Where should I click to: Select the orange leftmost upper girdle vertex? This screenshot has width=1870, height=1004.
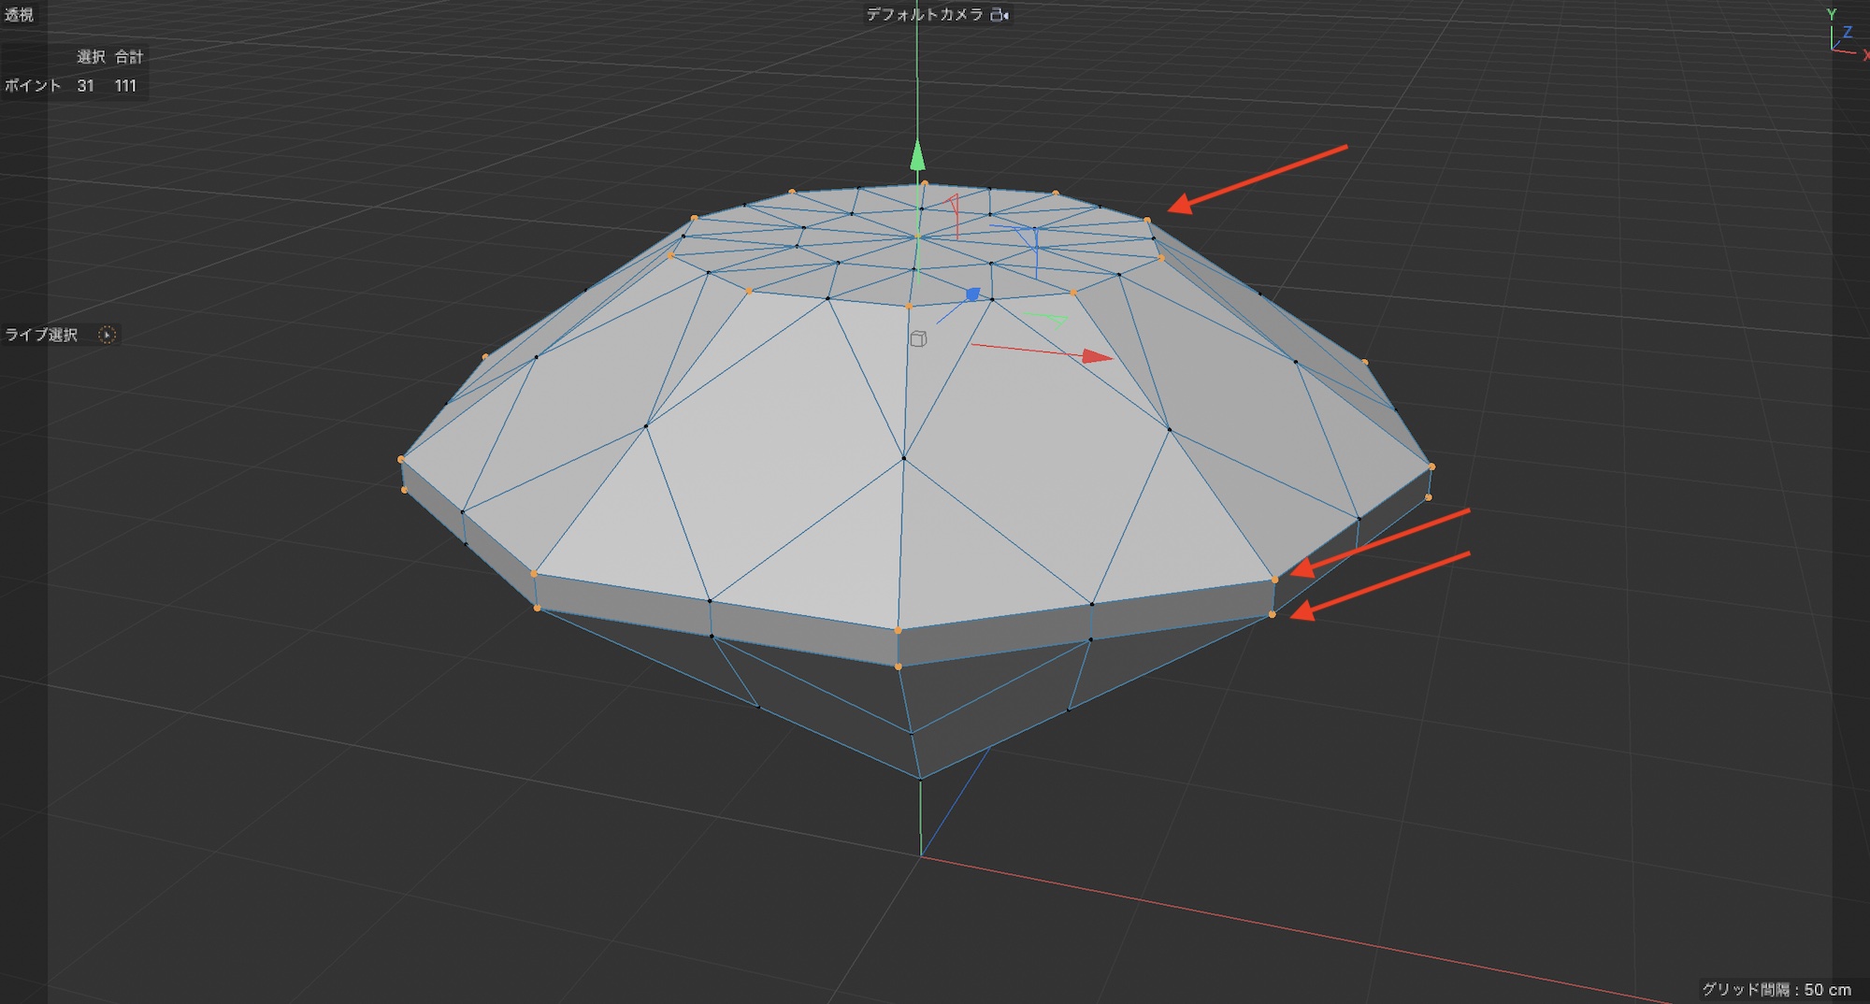[x=401, y=459]
